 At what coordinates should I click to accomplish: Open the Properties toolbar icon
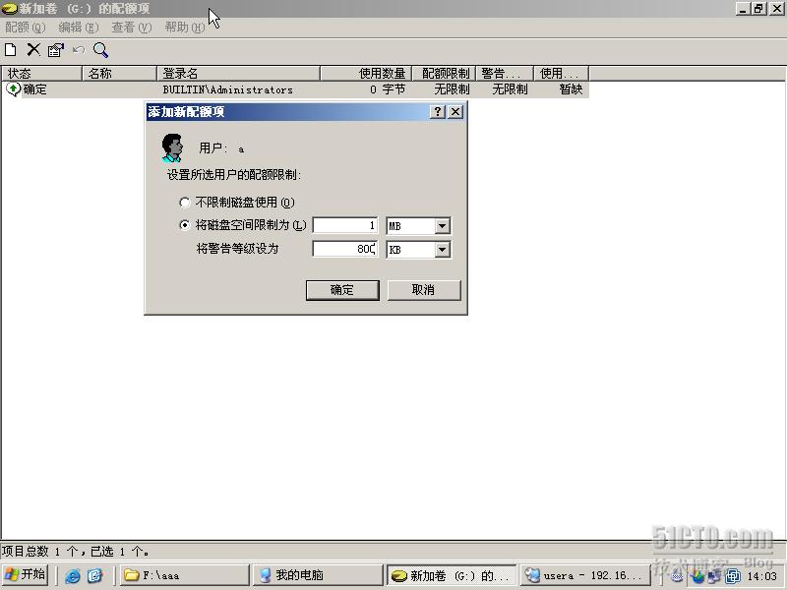coord(56,50)
